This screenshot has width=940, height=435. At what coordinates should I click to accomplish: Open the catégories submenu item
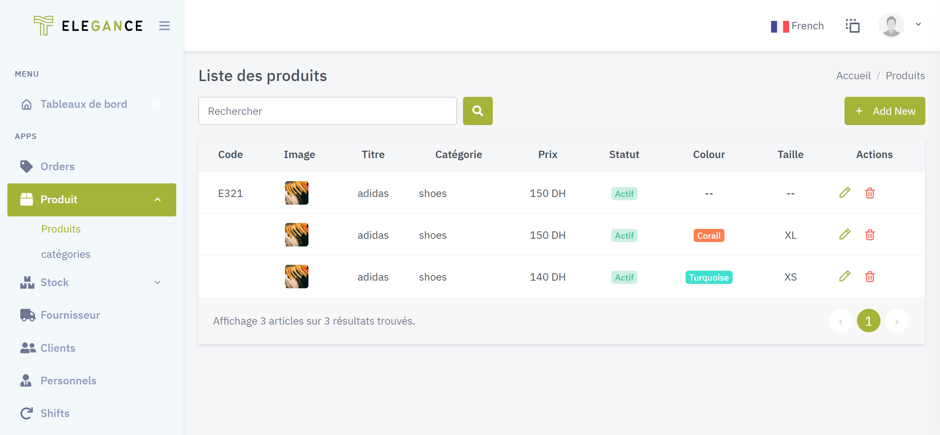65,254
